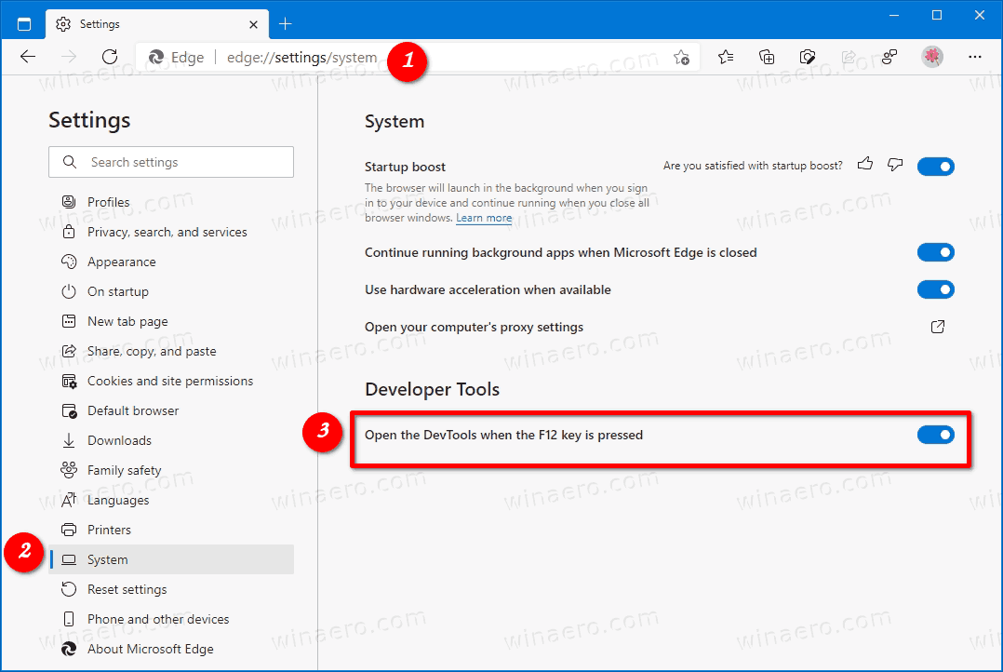Maximize the Edge window
Image resolution: width=1003 pixels, height=672 pixels.
[x=936, y=16]
